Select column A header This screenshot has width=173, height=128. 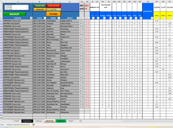pyautogui.click(x=18, y=2)
